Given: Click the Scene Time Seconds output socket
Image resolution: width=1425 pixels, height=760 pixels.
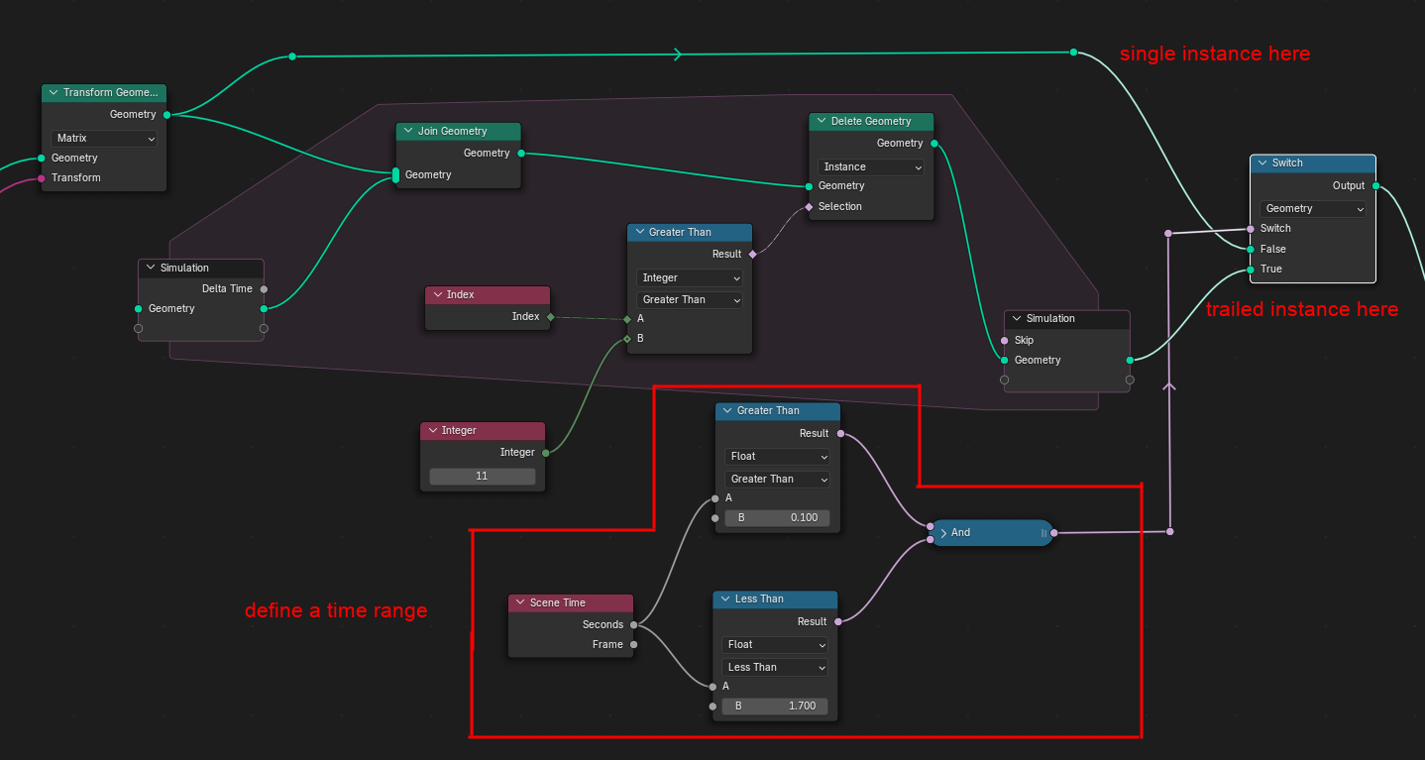Looking at the screenshot, I should coord(634,624).
